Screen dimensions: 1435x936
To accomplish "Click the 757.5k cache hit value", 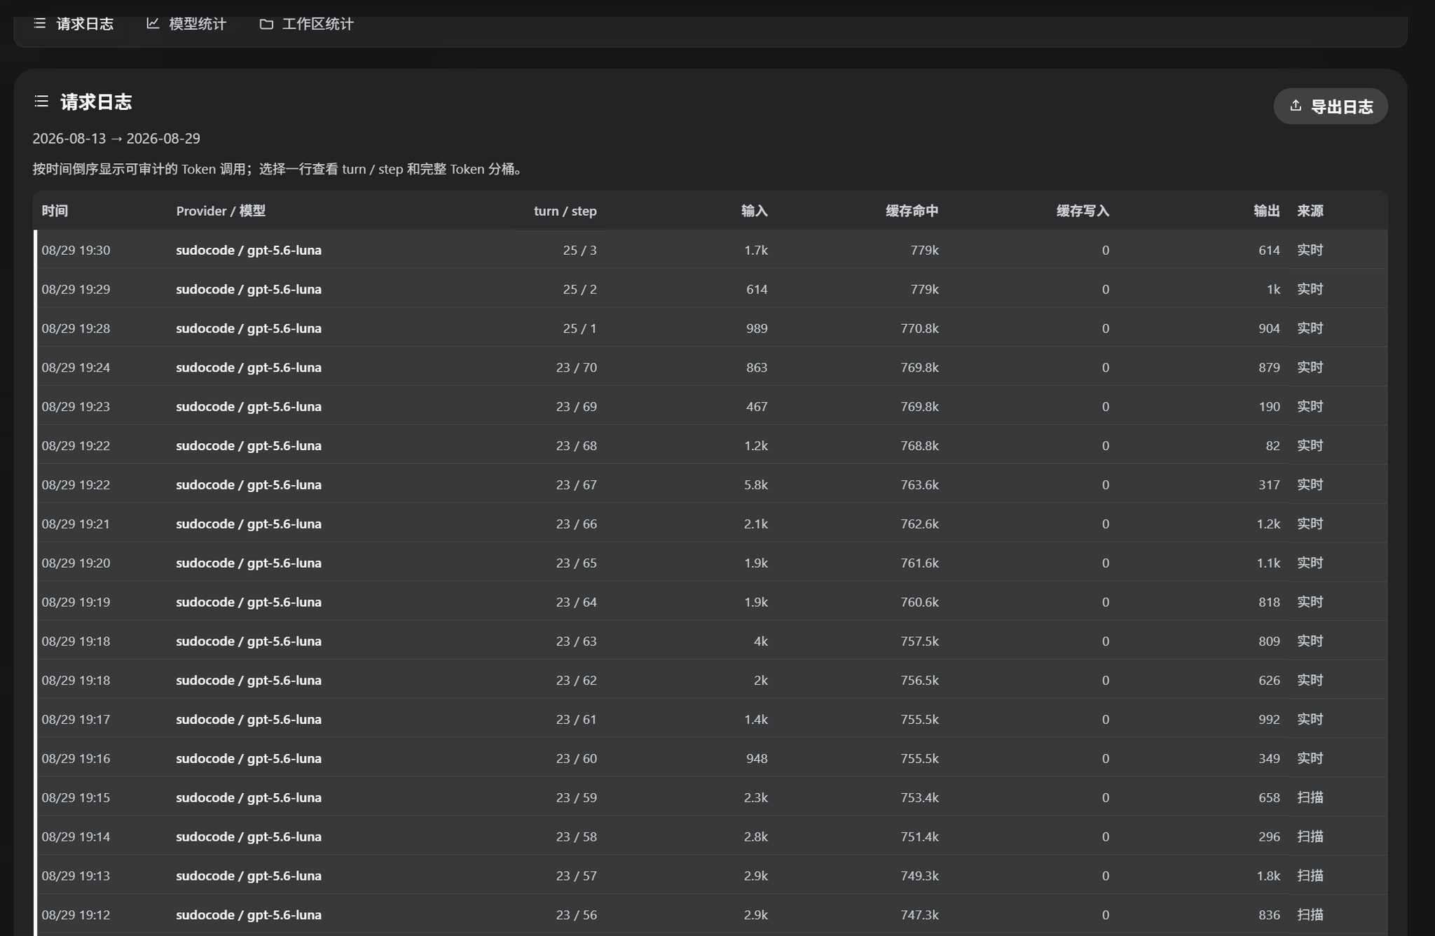I will point(919,641).
